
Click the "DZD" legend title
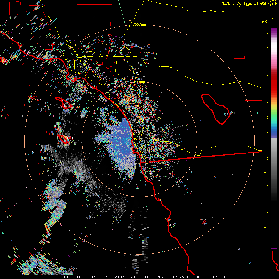click(272, 19)
